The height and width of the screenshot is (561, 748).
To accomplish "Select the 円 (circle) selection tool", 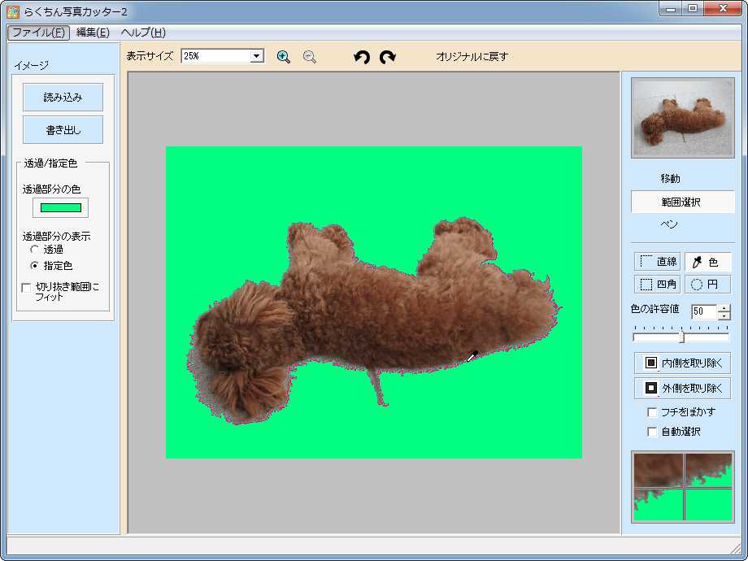I will tap(707, 285).
